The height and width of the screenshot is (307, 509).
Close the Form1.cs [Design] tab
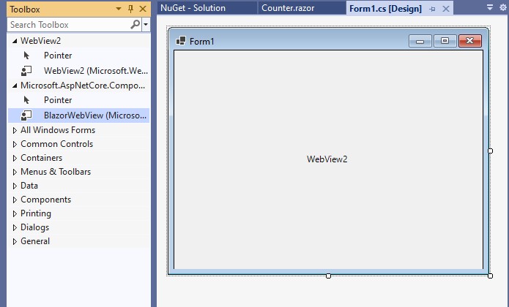coord(445,8)
